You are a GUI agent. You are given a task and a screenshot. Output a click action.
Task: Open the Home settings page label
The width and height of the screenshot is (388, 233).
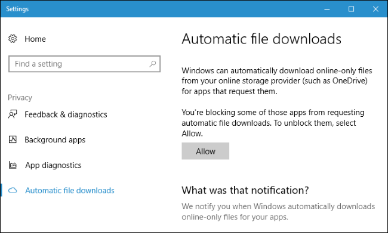[x=35, y=39]
